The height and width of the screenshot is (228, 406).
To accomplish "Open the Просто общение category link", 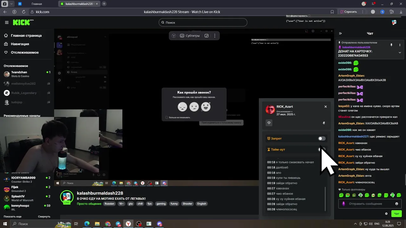I will tap(89, 204).
